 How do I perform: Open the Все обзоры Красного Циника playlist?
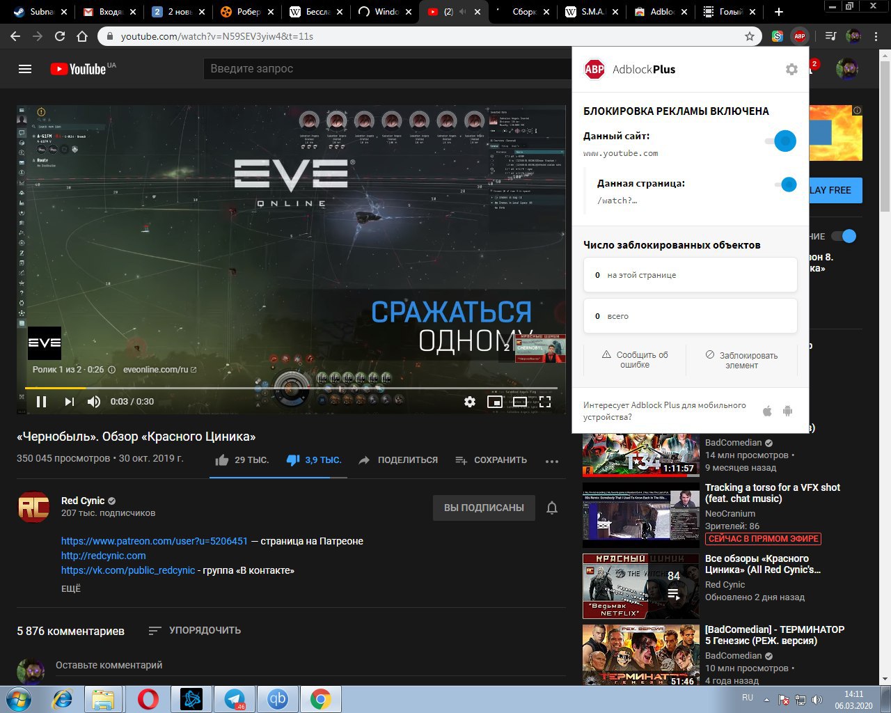coord(763,564)
